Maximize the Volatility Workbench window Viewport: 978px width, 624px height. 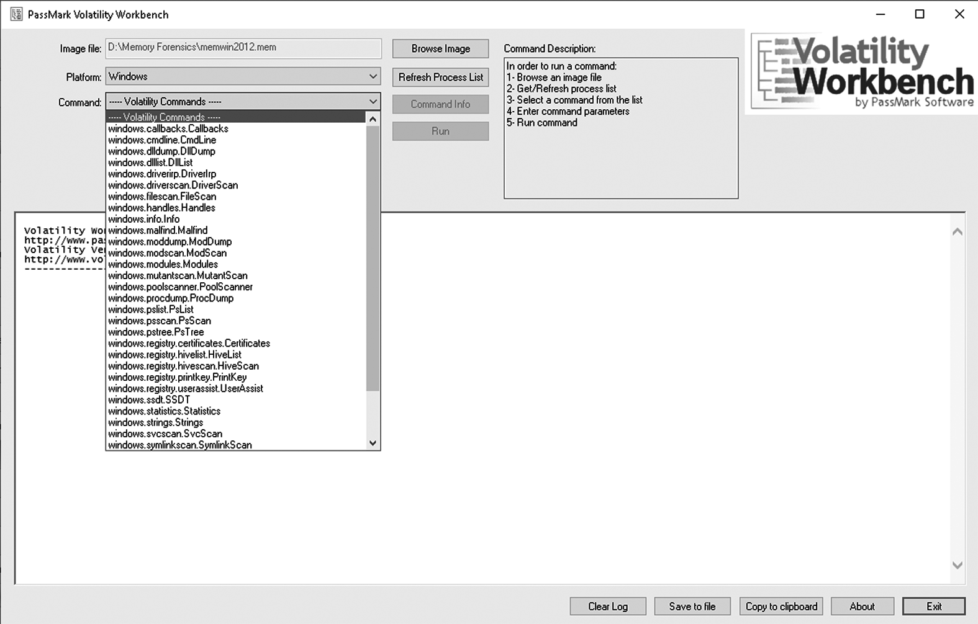click(920, 14)
